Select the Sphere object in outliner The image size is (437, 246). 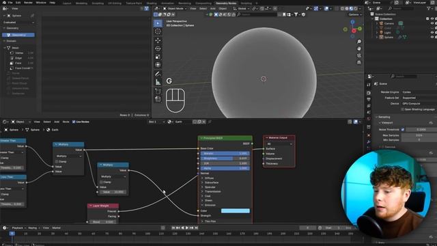(x=389, y=37)
